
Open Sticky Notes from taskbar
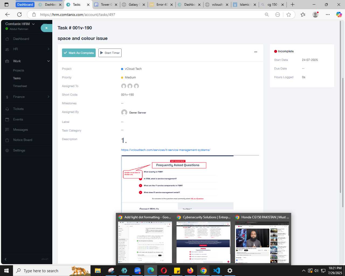tap(177, 271)
